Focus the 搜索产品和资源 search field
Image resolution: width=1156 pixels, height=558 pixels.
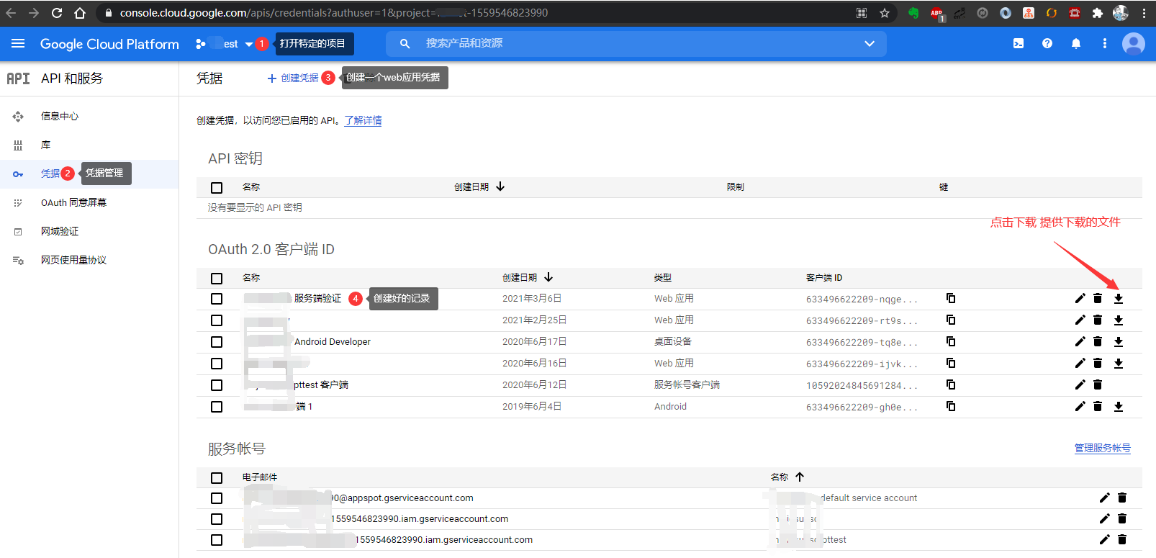[637, 43]
